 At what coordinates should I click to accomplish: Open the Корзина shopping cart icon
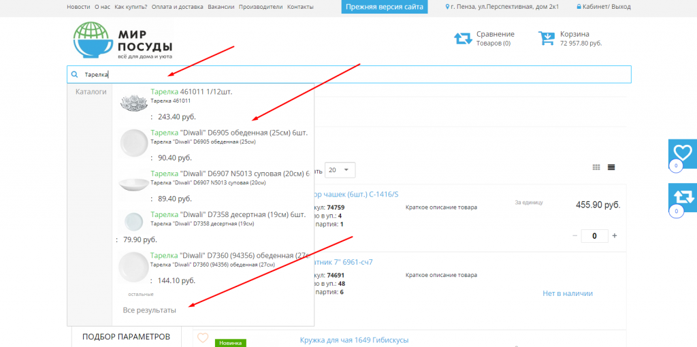tap(547, 38)
